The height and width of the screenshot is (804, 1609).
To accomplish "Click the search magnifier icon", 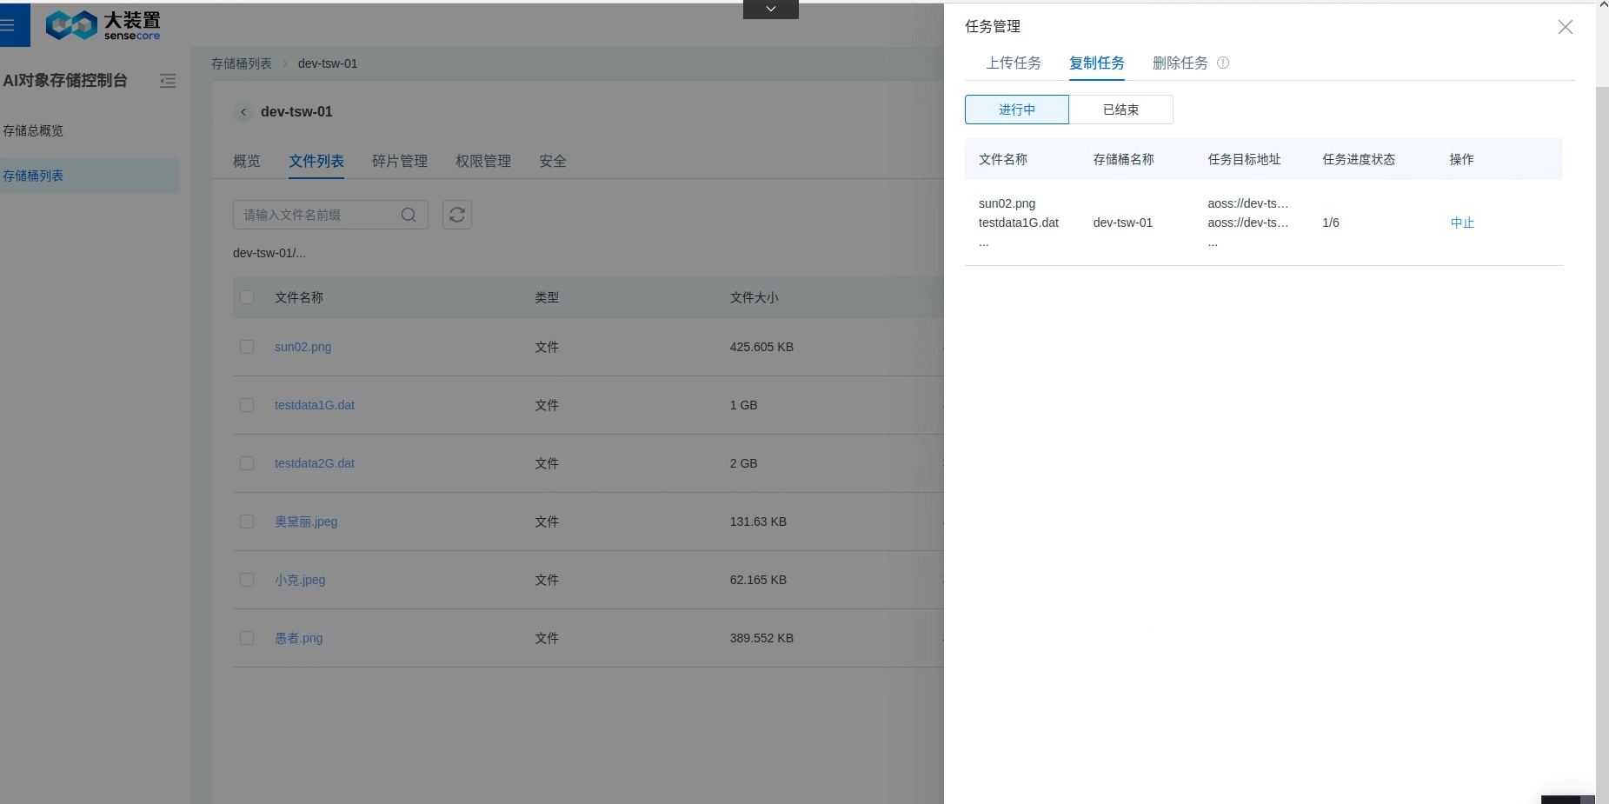I will [x=409, y=215].
